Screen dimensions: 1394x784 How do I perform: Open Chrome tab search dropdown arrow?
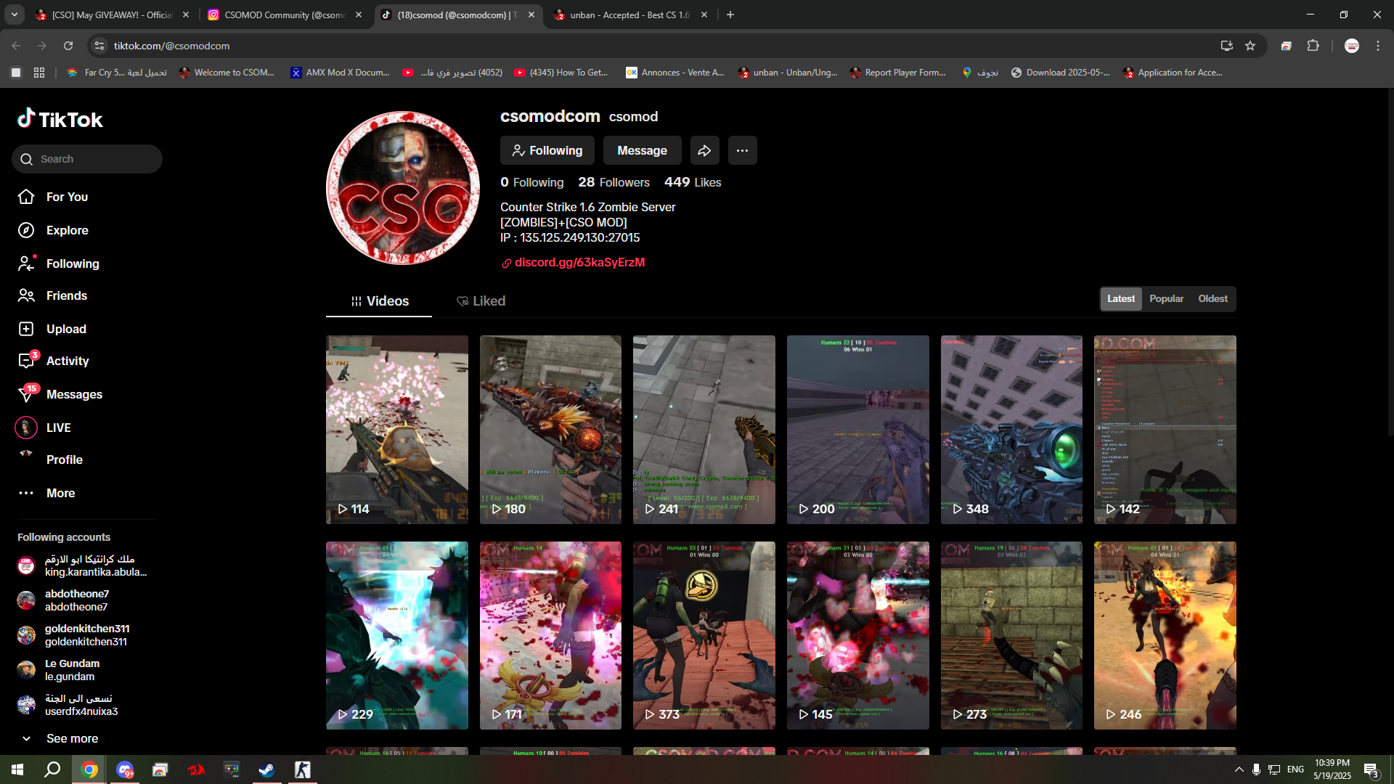(15, 15)
